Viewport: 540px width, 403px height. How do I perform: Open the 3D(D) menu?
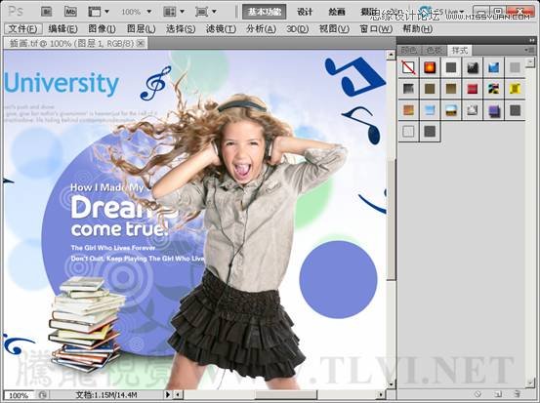297,29
